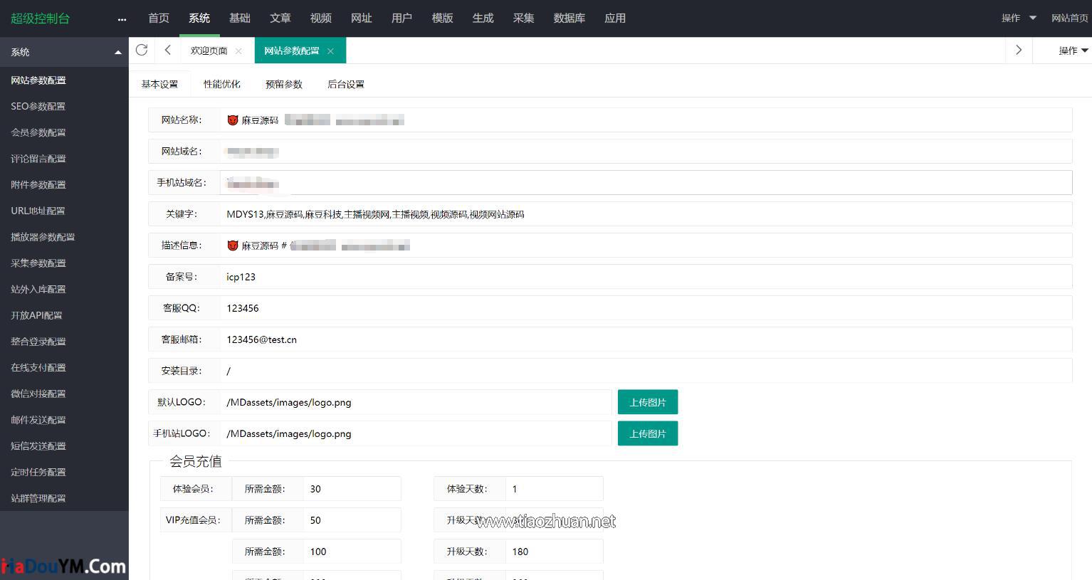Open 会员参数配置 in the sidebar
The height and width of the screenshot is (580, 1092).
(x=38, y=132)
